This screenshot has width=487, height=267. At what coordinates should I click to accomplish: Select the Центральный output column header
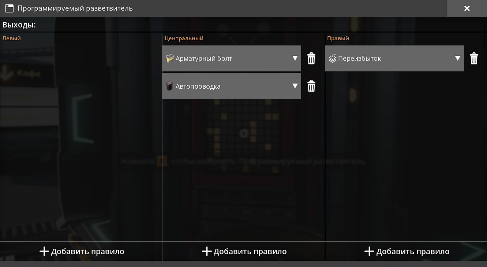click(184, 38)
